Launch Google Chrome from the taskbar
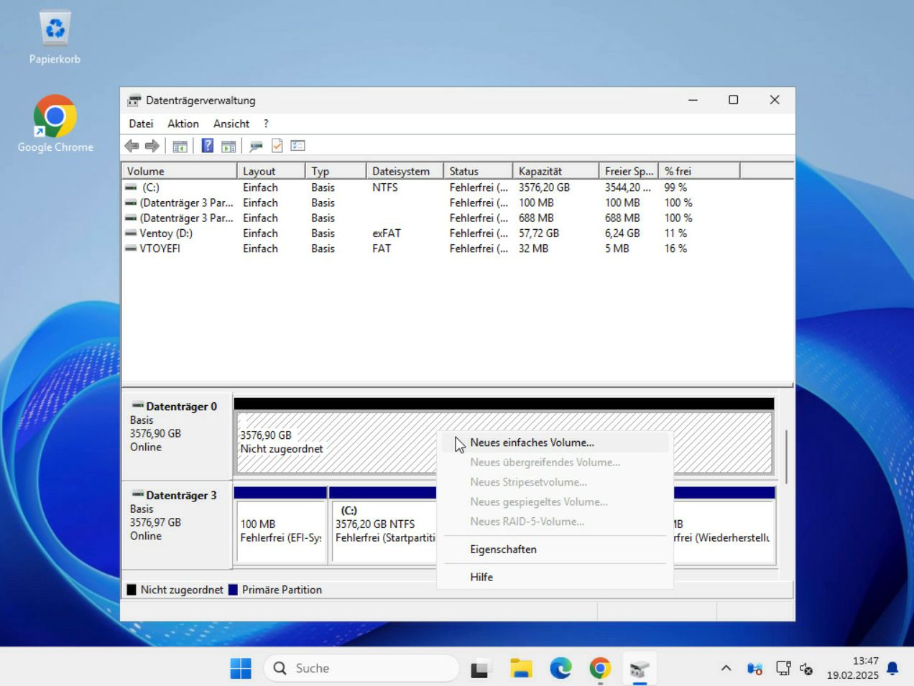 point(600,668)
